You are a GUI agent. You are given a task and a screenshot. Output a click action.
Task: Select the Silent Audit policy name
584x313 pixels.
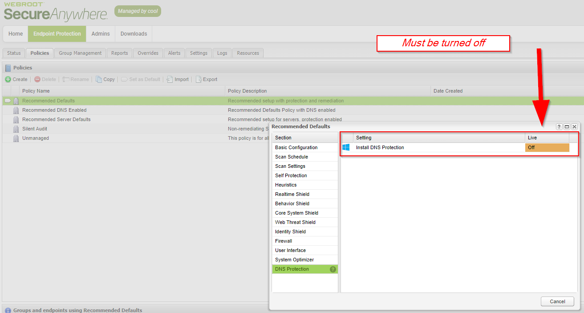(x=35, y=129)
